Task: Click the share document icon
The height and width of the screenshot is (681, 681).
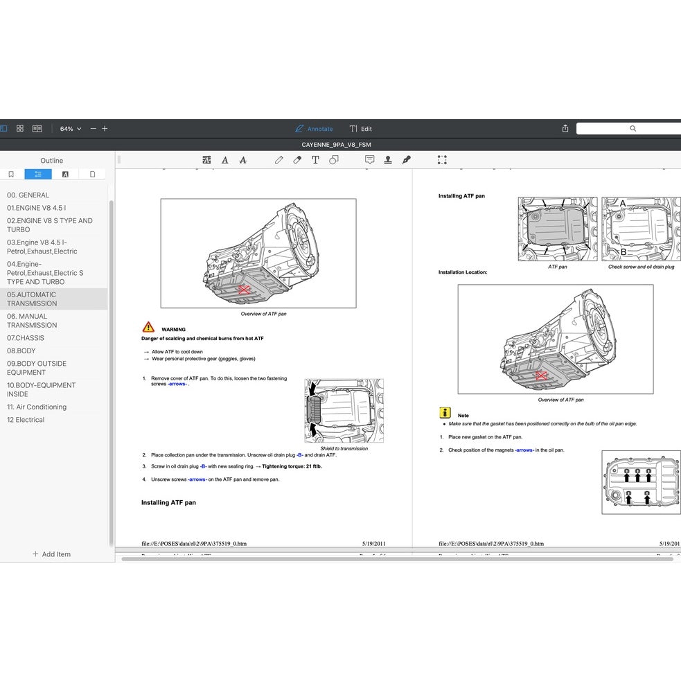Action: point(565,129)
